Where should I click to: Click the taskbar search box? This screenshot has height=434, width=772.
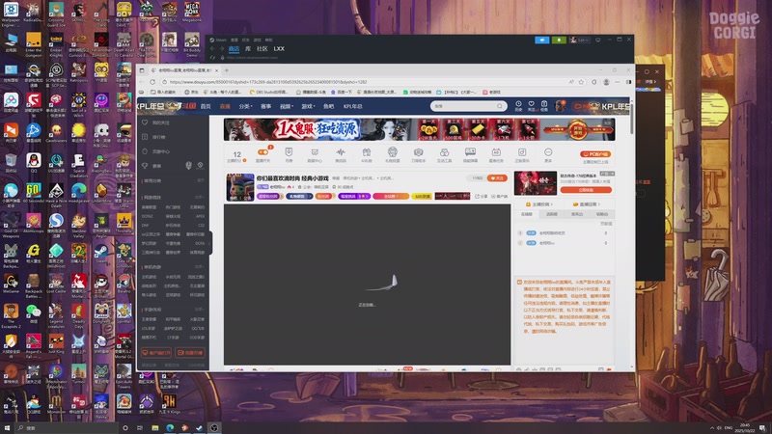[x=67, y=427]
